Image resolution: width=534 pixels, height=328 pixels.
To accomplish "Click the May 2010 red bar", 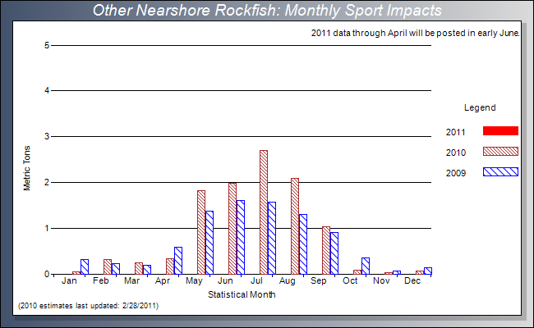I will tap(201, 232).
